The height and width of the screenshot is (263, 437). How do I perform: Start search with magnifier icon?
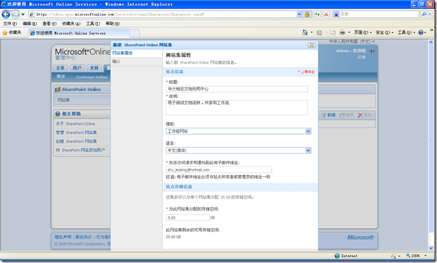(424, 14)
